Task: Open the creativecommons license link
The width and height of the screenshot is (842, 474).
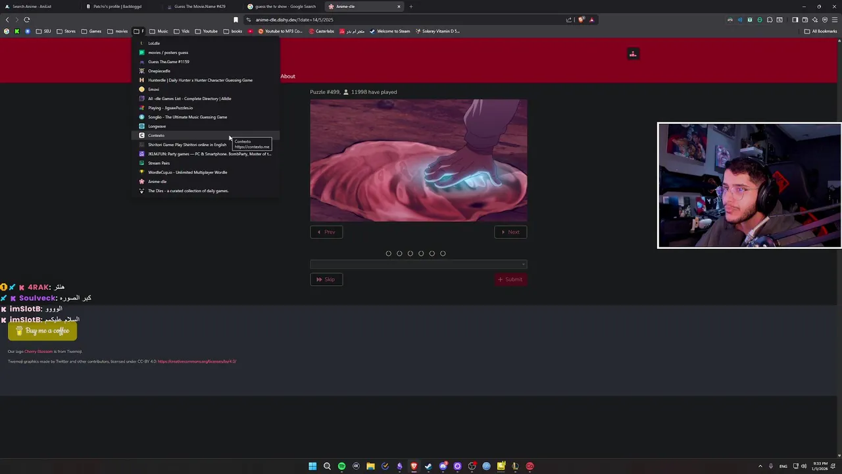Action: [x=197, y=361]
